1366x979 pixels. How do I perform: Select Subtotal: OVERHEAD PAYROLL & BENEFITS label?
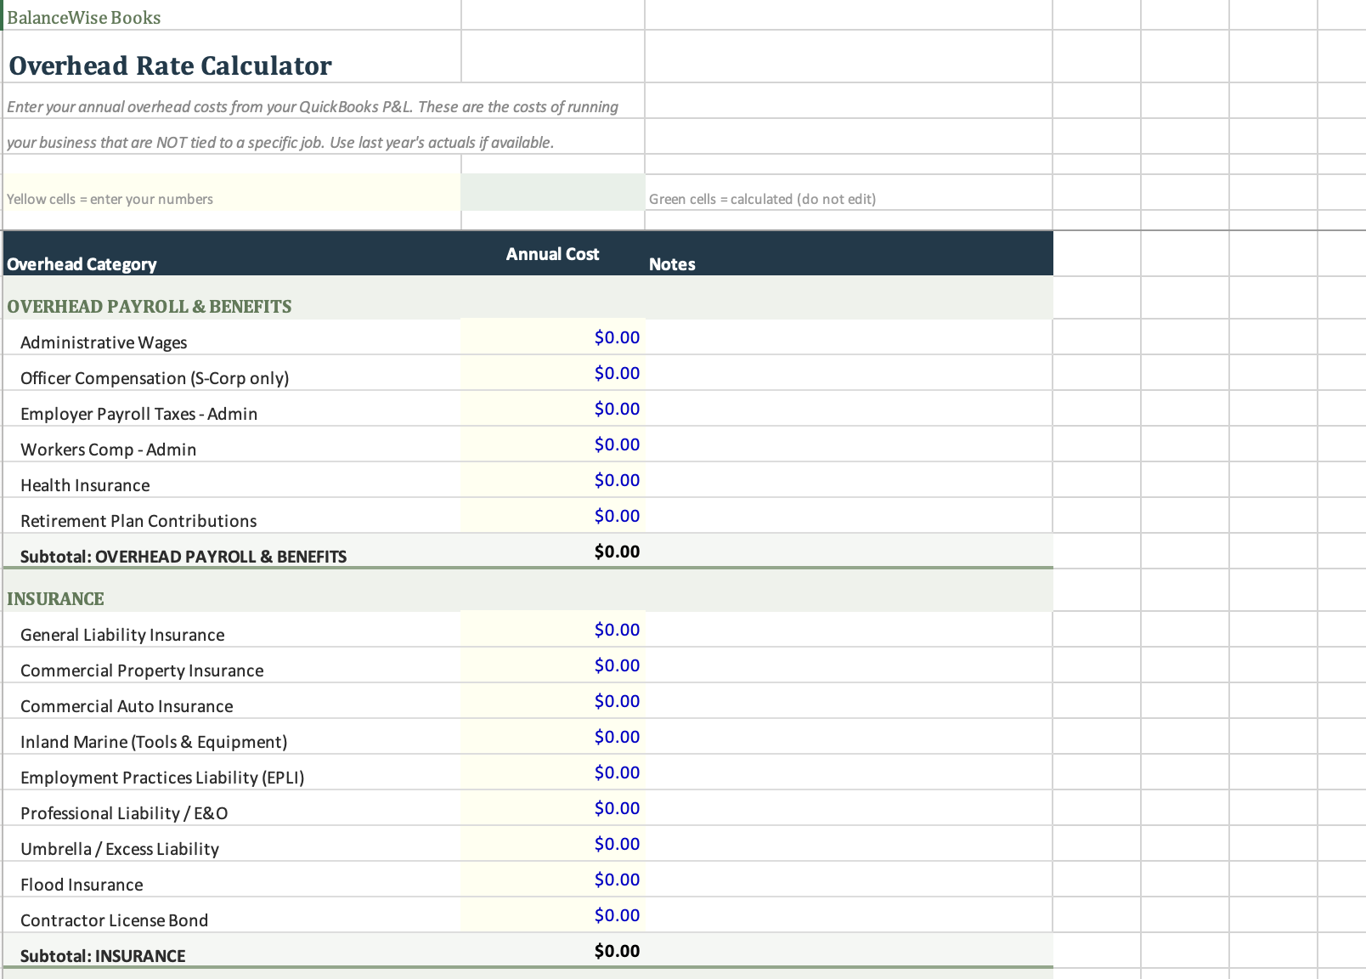pos(183,557)
